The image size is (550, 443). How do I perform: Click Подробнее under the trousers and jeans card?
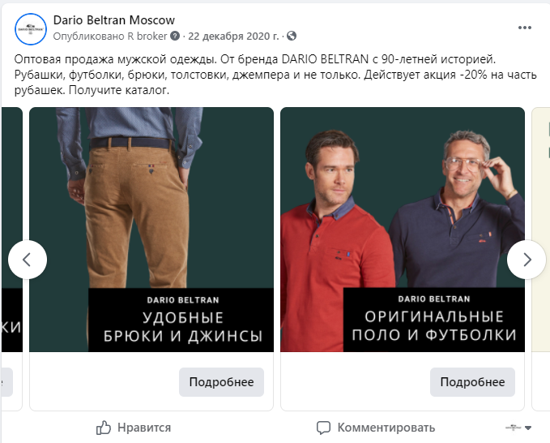[221, 382]
